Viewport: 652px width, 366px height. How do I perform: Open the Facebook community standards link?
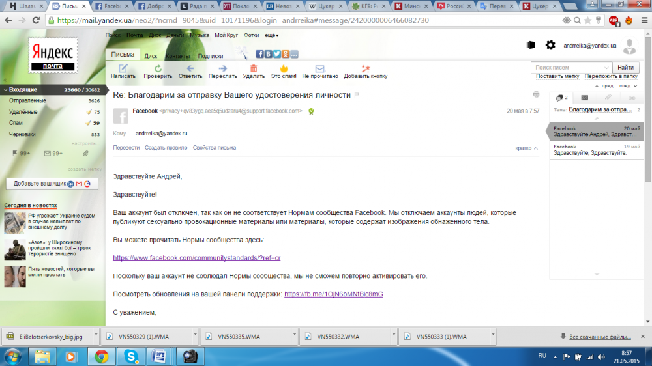tap(196, 258)
